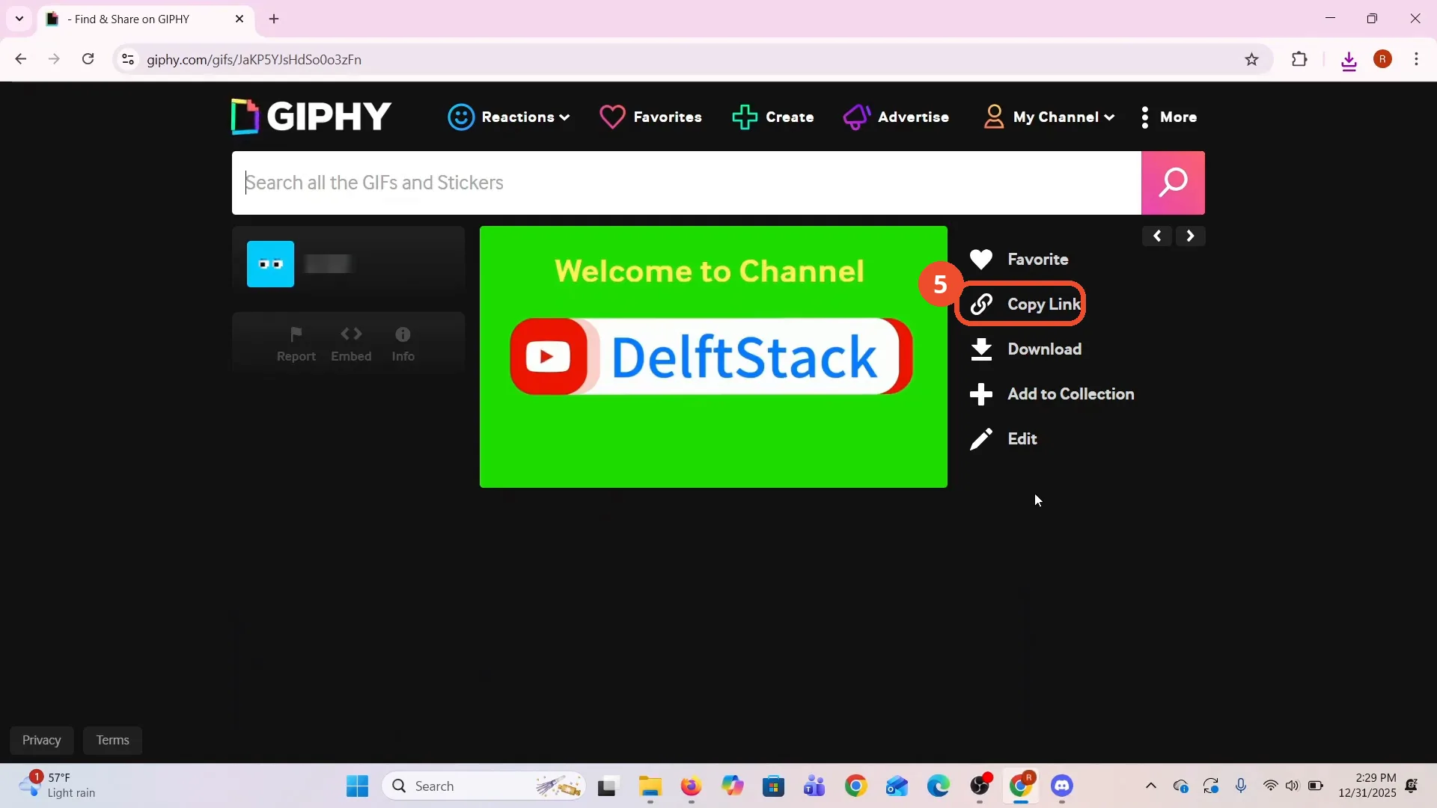Click the search field for GIFs and Stickers

tap(686, 183)
